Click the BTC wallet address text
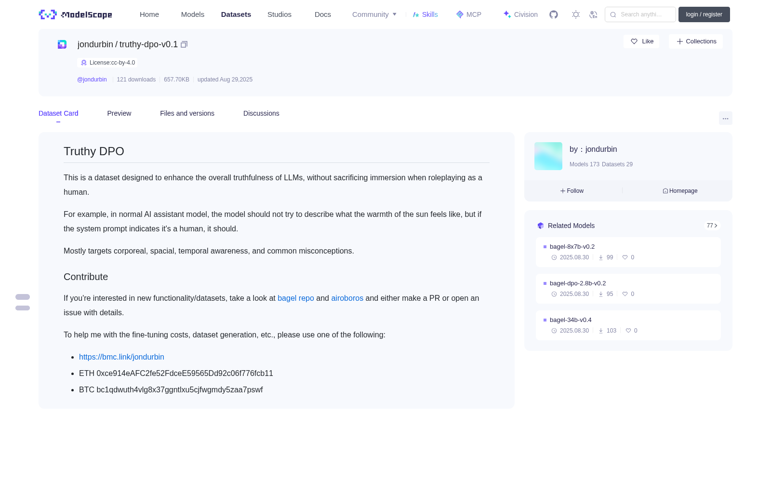Screen dimensions: 771x482 tap(171, 390)
